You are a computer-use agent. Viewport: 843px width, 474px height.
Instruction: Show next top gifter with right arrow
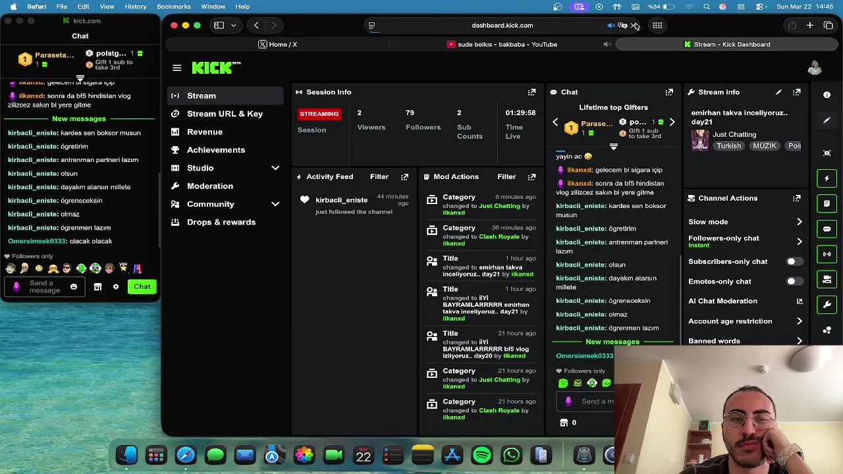pos(672,122)
